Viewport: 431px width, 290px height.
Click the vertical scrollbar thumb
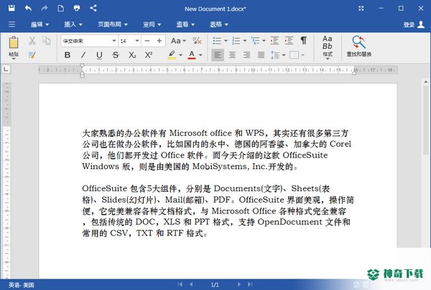[425, 120]
